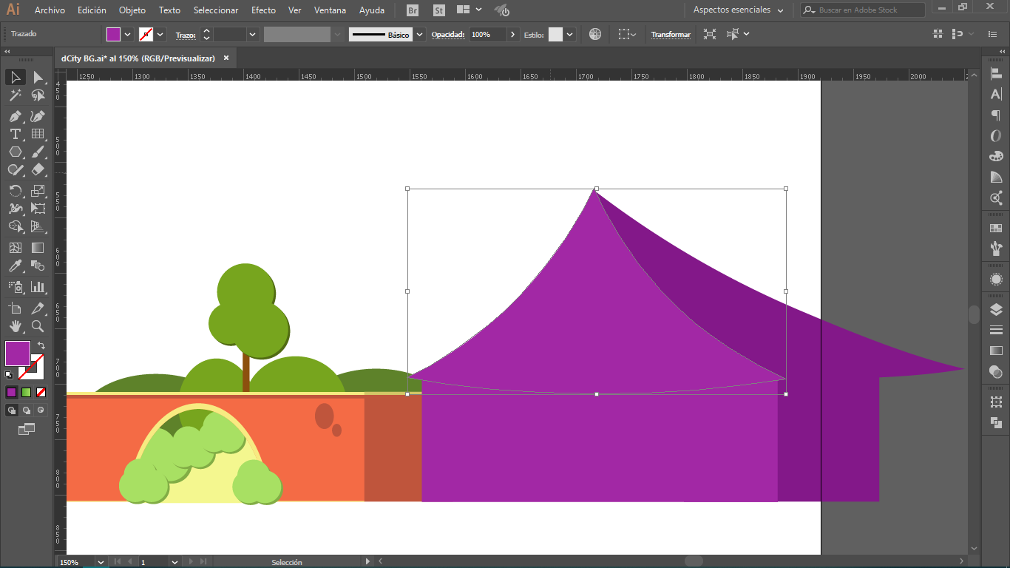This screenshot has height=568, width=1010.
Task: Open the Archivo menu
Action: [x=50, y=10]
